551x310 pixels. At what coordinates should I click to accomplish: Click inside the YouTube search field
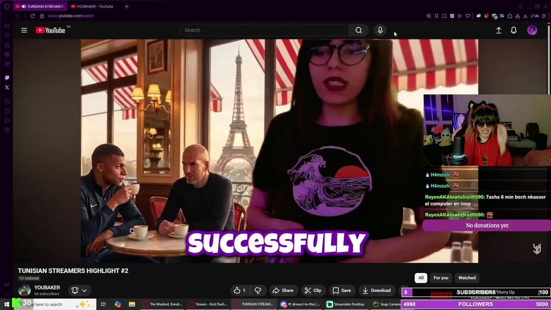pos(264,30)
